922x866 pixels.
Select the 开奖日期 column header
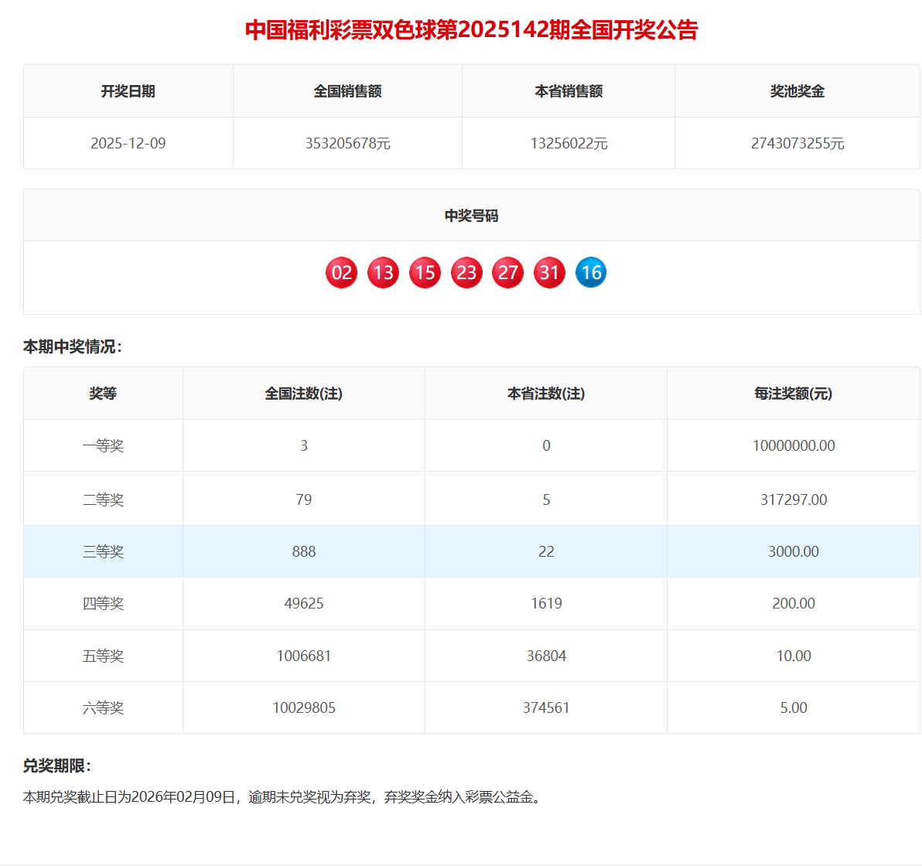(x=128, y=91)
